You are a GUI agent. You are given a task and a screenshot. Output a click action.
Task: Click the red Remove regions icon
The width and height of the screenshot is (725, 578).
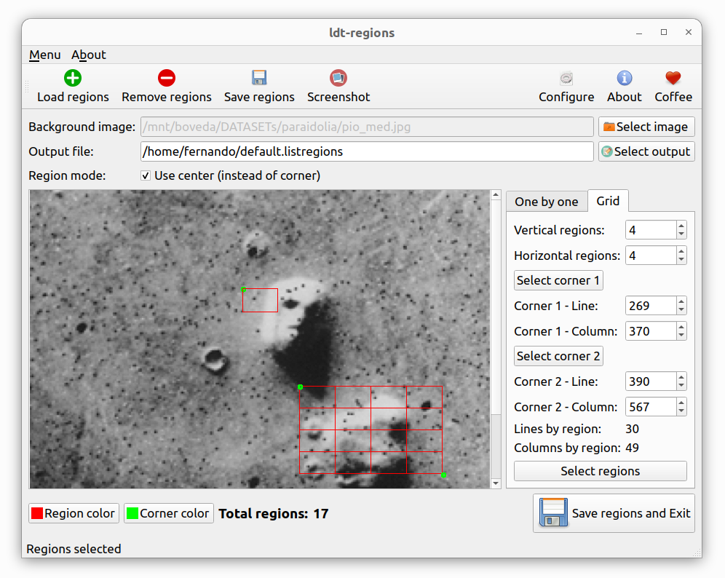coord(167,78)
